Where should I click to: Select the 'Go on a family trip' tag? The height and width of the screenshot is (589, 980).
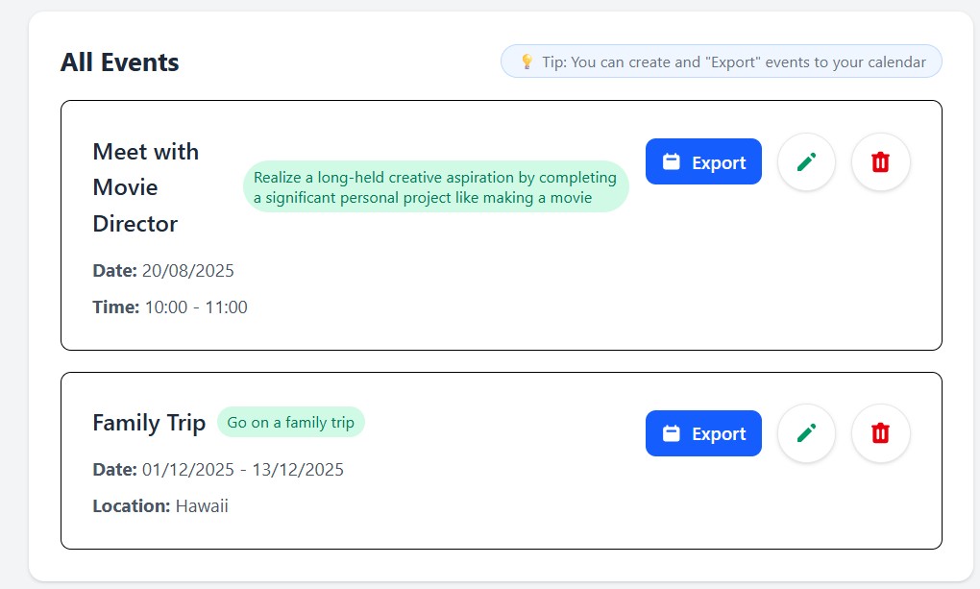coord(290,423)
